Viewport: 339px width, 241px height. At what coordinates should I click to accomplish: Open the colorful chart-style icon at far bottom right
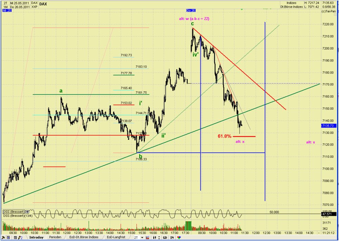pos(179,237)
